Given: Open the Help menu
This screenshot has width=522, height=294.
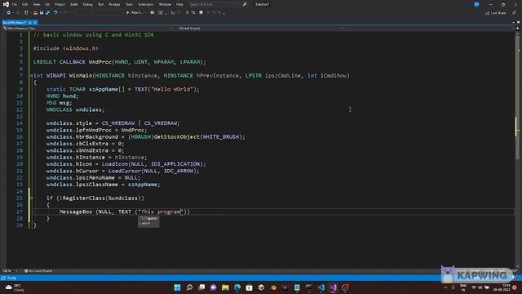Looking at the screenshot, I should pyautogui.click(x=179, y=4).
